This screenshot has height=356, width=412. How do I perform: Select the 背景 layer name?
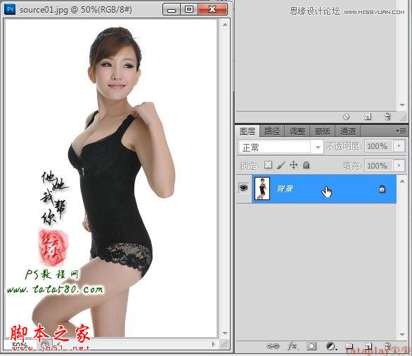pos(285,189)
